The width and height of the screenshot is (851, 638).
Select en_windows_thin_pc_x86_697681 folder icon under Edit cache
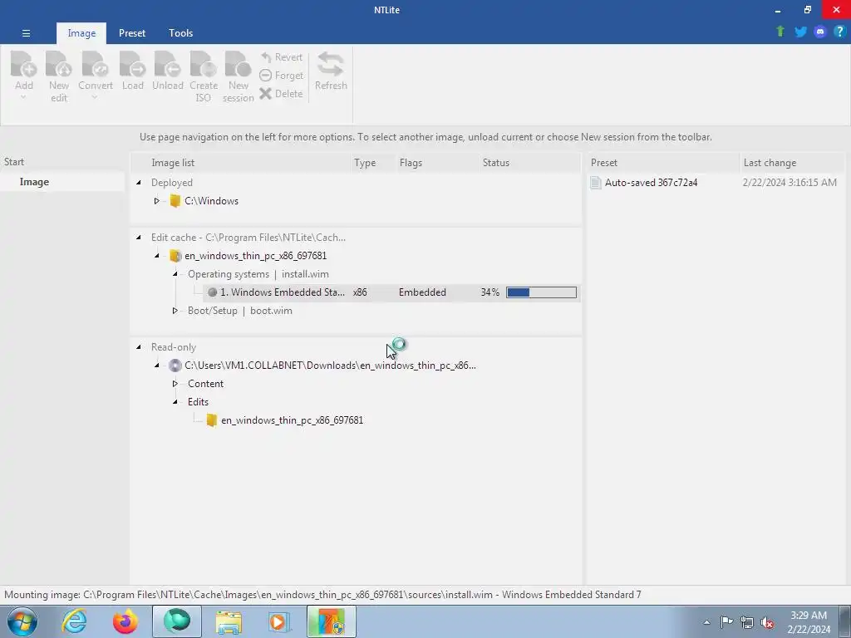pyautogui.click(x=175, y=256)
